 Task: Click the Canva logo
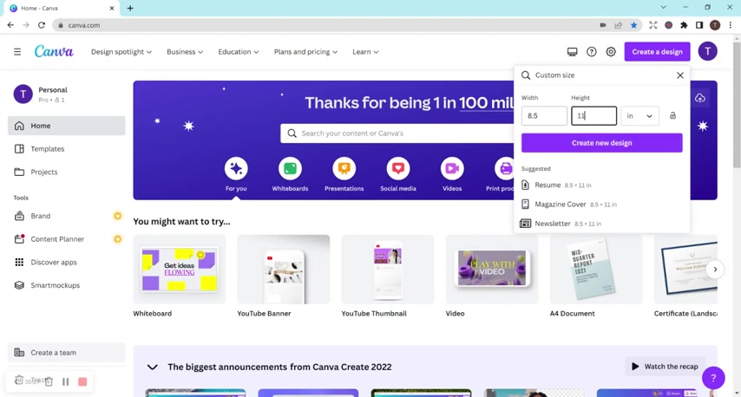click(54, 51)
